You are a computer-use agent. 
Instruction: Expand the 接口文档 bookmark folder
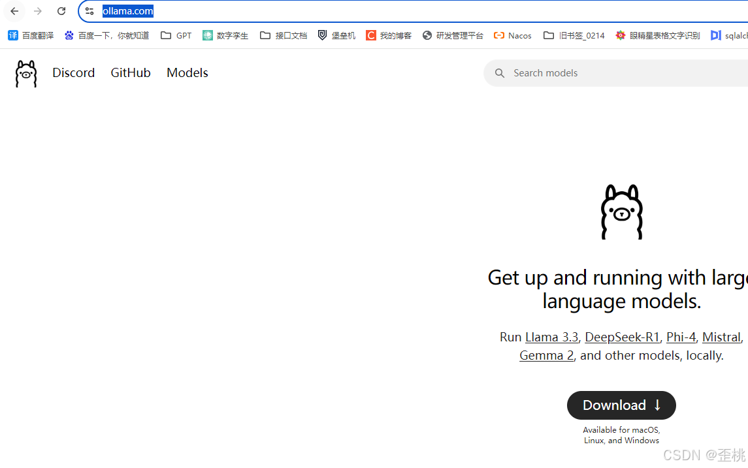[x=284, y=35]
